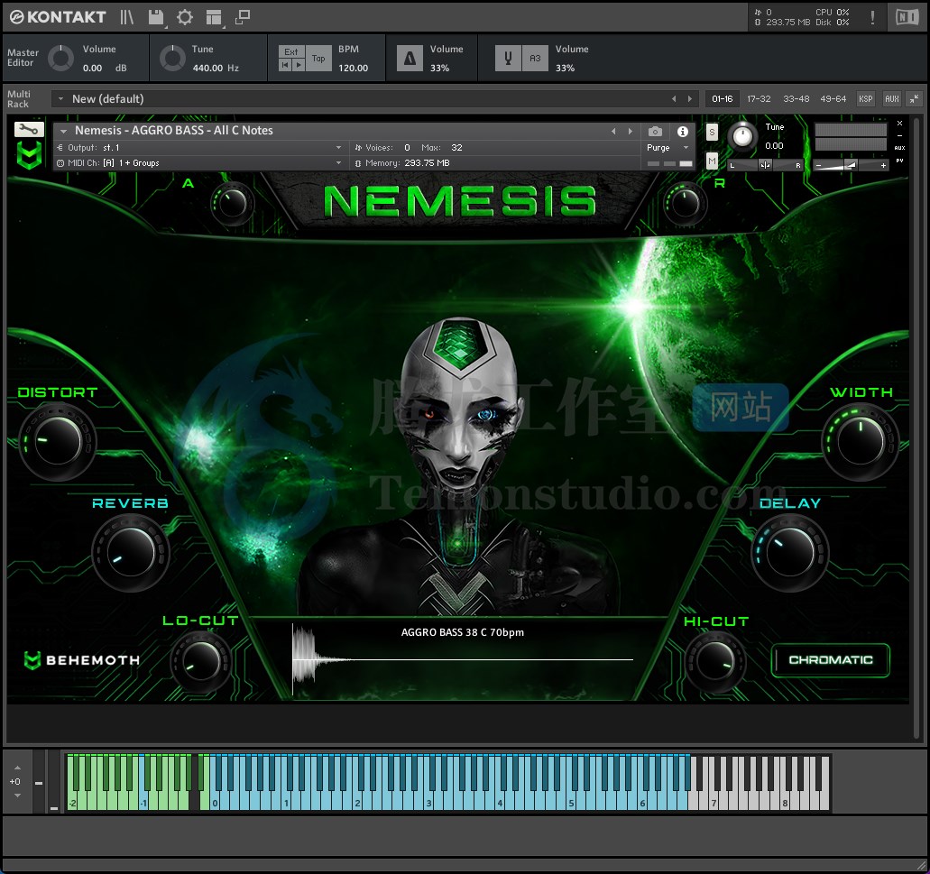This screenshot has width=930, height=874.
Task: Select the 33-48 rack page tab
Action: click(x=796, y=99)
